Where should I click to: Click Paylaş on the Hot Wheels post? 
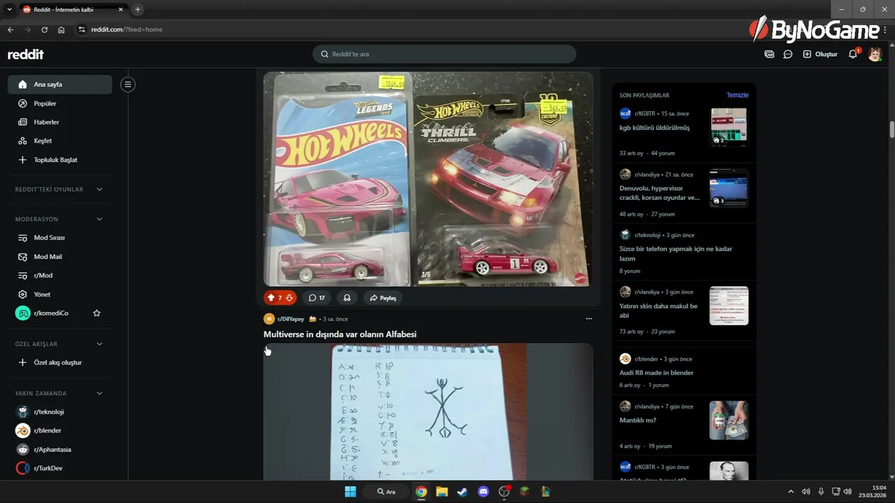point(382,298)
